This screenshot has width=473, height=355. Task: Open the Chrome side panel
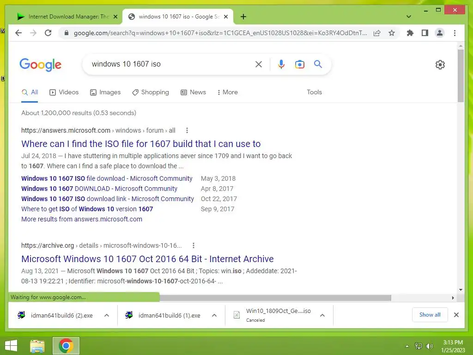pyautogui.click(x=425, y=33)
